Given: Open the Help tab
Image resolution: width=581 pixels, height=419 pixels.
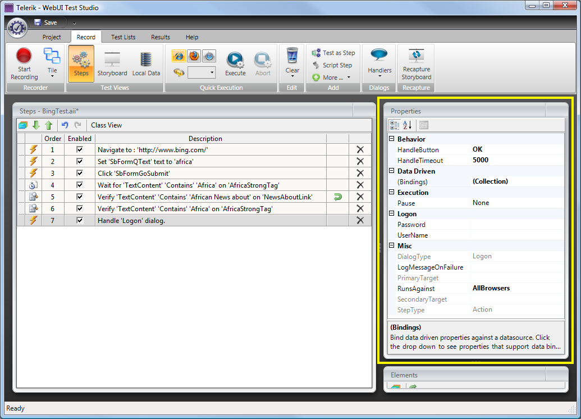Looking at the screenshot, I should point(192,37).
